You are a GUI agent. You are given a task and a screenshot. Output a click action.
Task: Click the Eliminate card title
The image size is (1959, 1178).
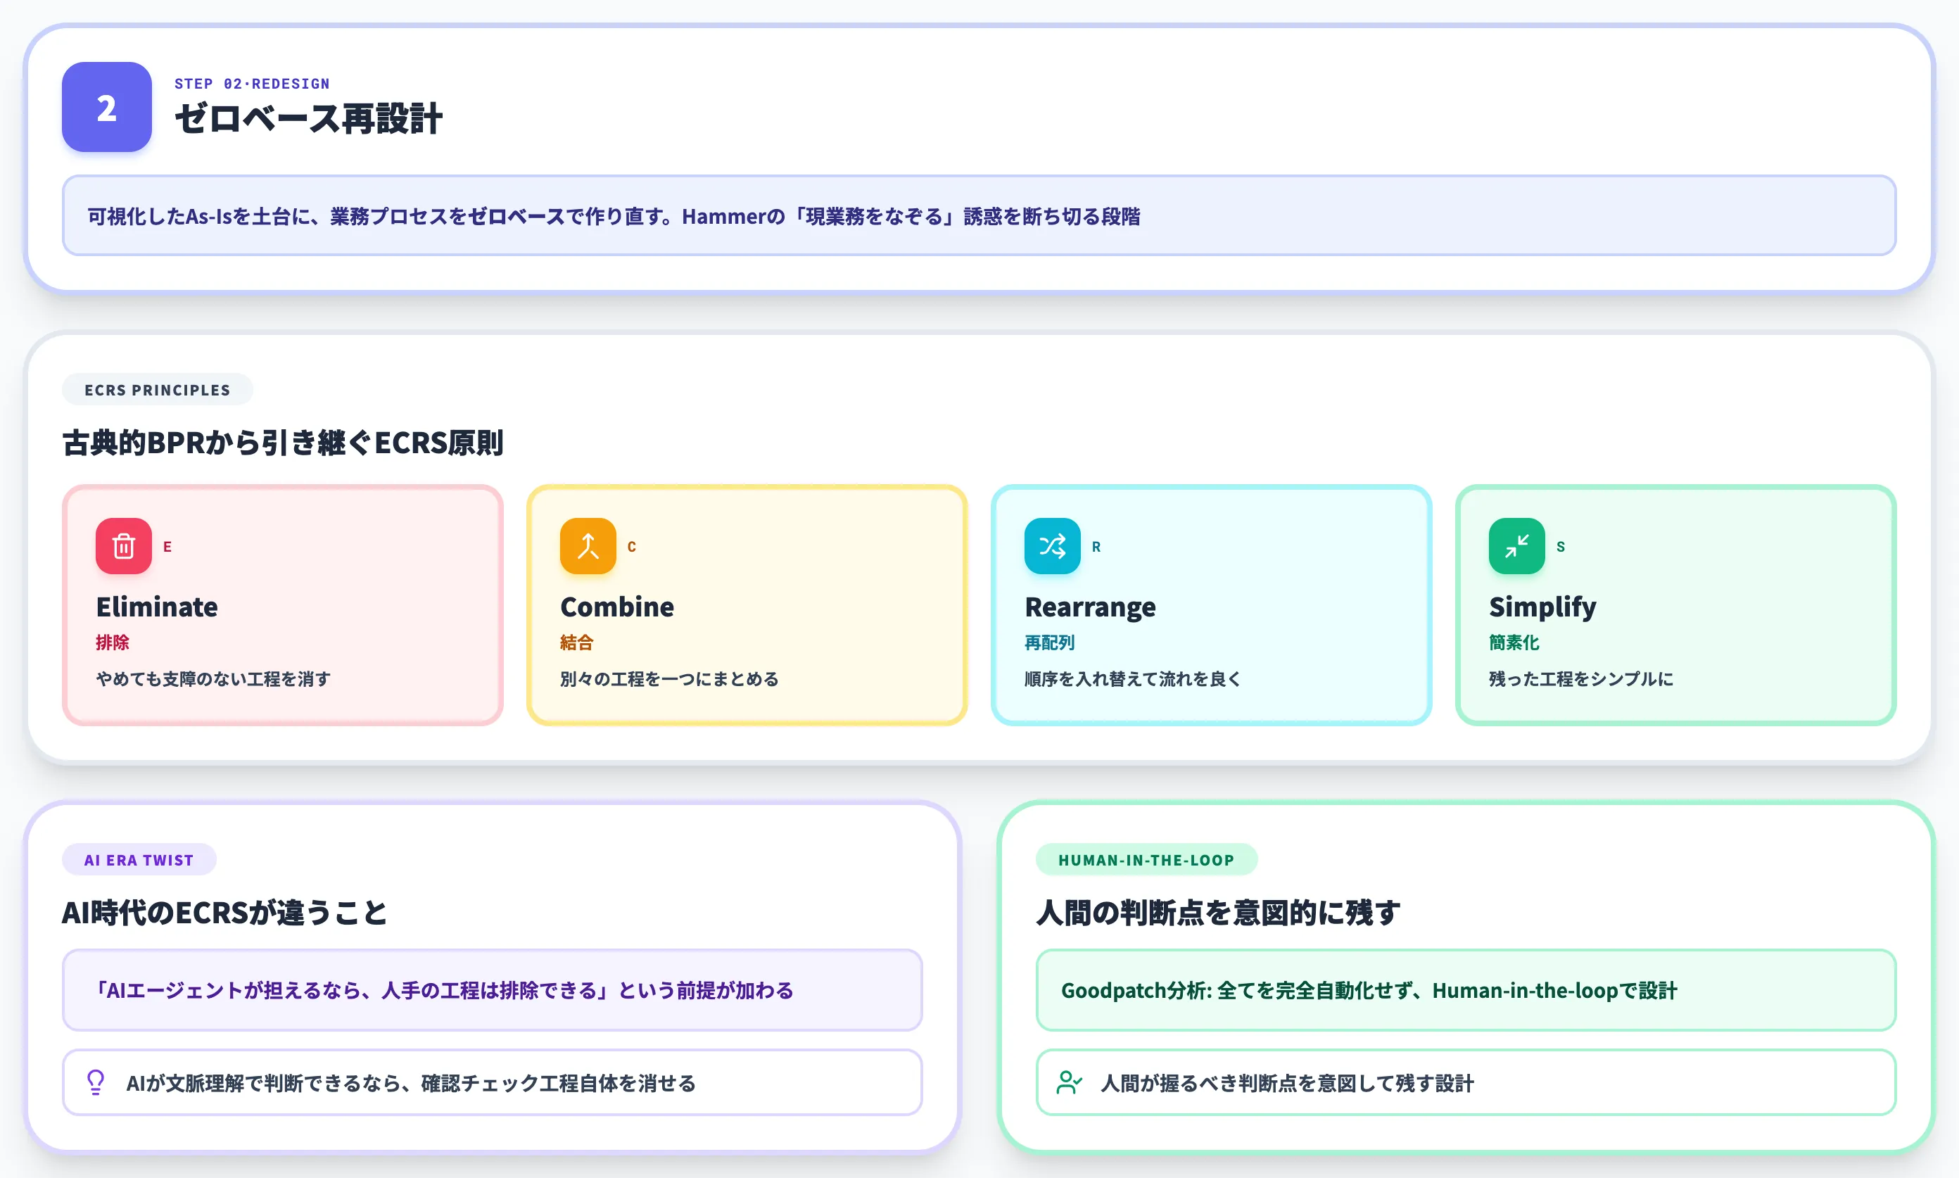(156, 607)
